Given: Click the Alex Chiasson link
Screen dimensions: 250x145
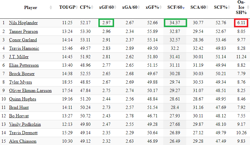Looking at the screenshot, I should [23, 141].
